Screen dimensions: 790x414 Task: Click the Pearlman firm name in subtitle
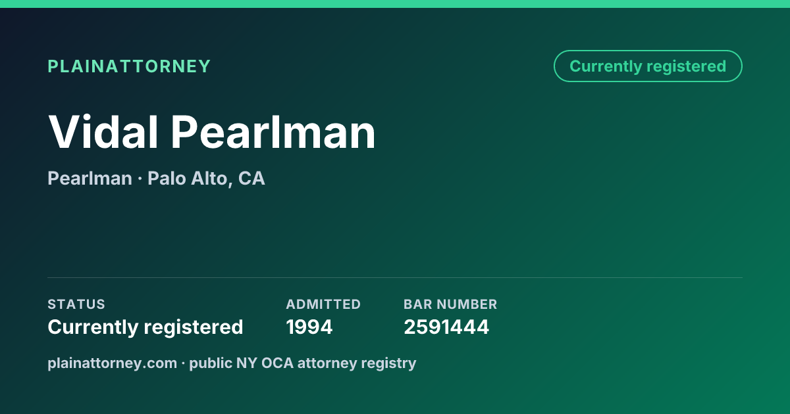90,178
